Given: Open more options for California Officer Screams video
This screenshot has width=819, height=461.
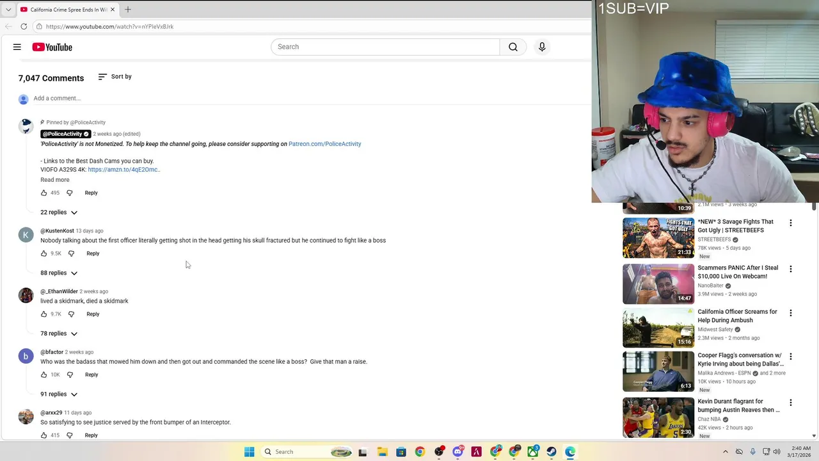Looking at the screenshot, I should (791, 313).
